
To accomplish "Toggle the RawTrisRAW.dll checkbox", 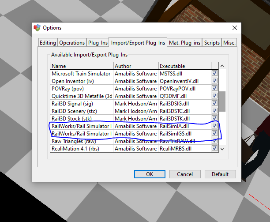I will tap(214, 141).
